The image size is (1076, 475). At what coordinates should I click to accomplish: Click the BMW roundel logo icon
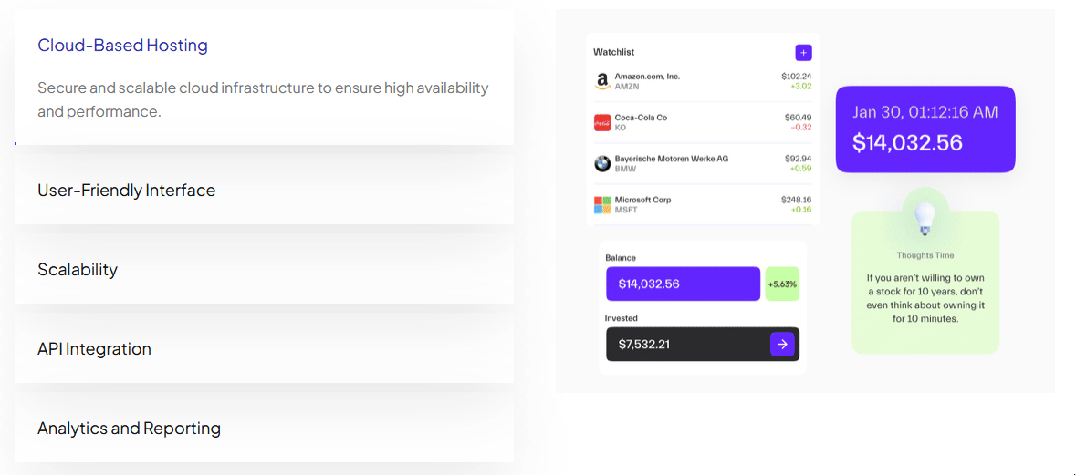601,164
